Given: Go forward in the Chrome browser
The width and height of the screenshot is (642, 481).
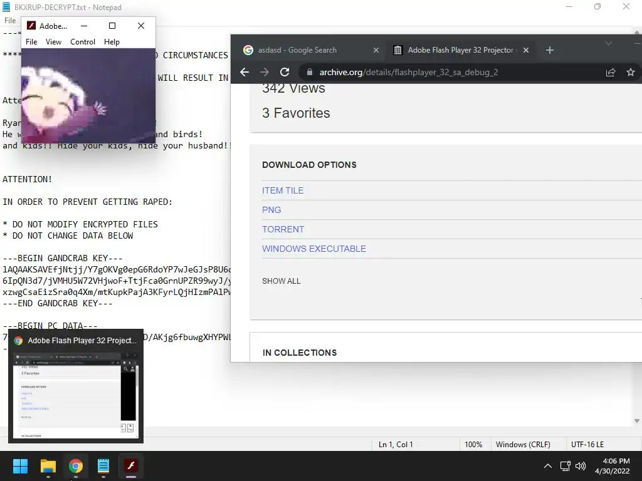Looking at the screenshot, I should click(265, 72).
